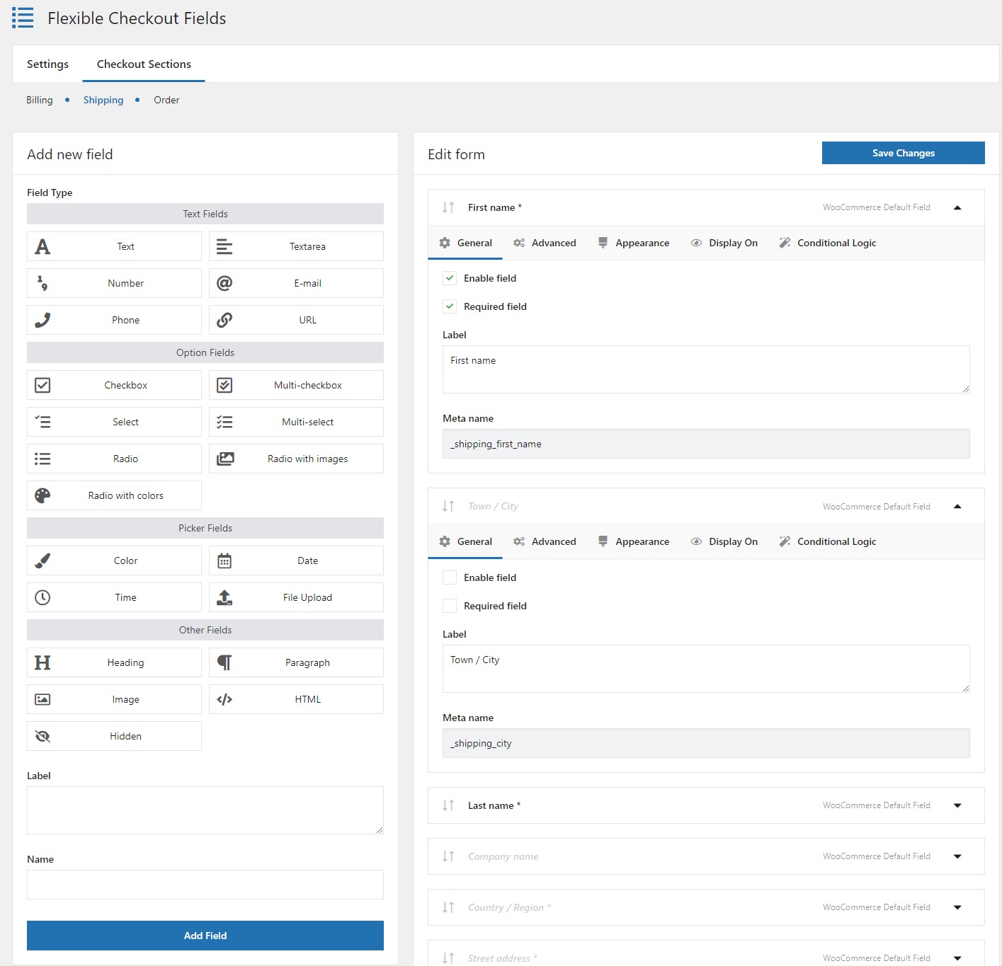Click the Flexible Checkout Fields list icon

[x=23, y=18]
